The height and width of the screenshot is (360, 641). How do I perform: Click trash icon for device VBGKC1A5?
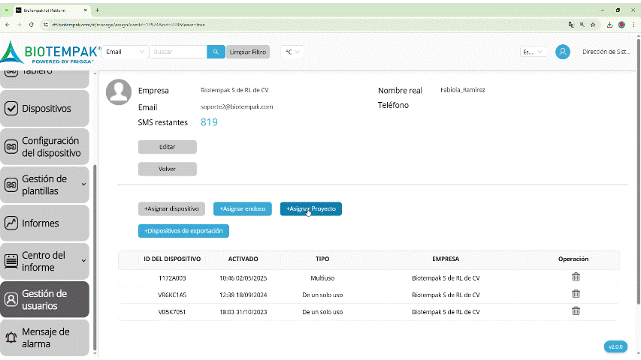576,294
